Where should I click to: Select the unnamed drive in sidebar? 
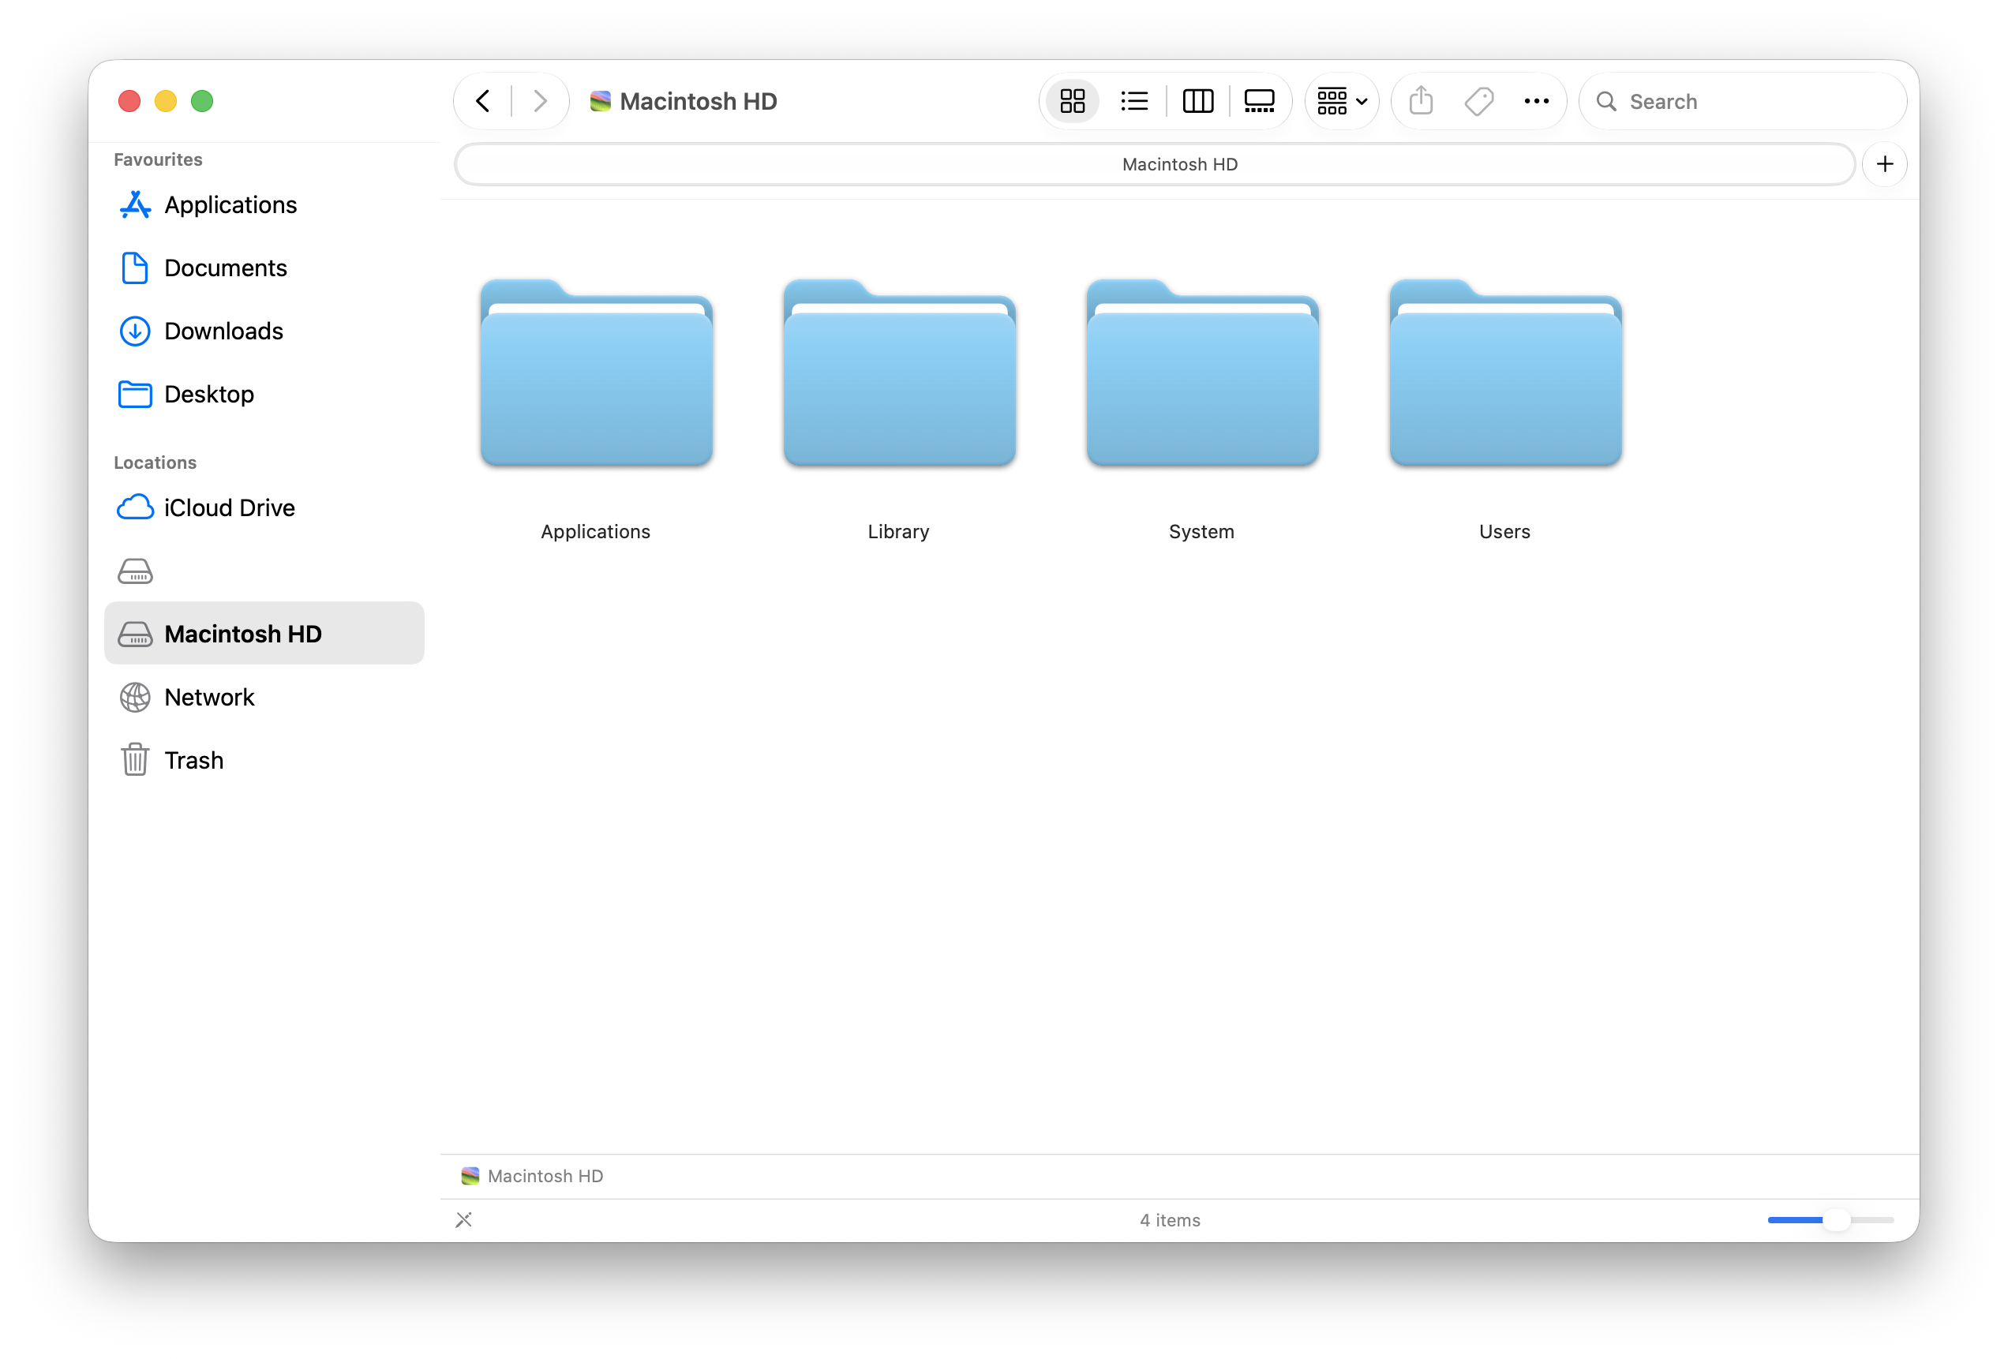tap(264, 571)
